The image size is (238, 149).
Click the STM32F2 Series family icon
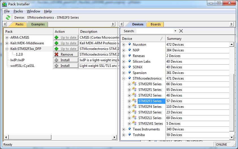[134, 95]
